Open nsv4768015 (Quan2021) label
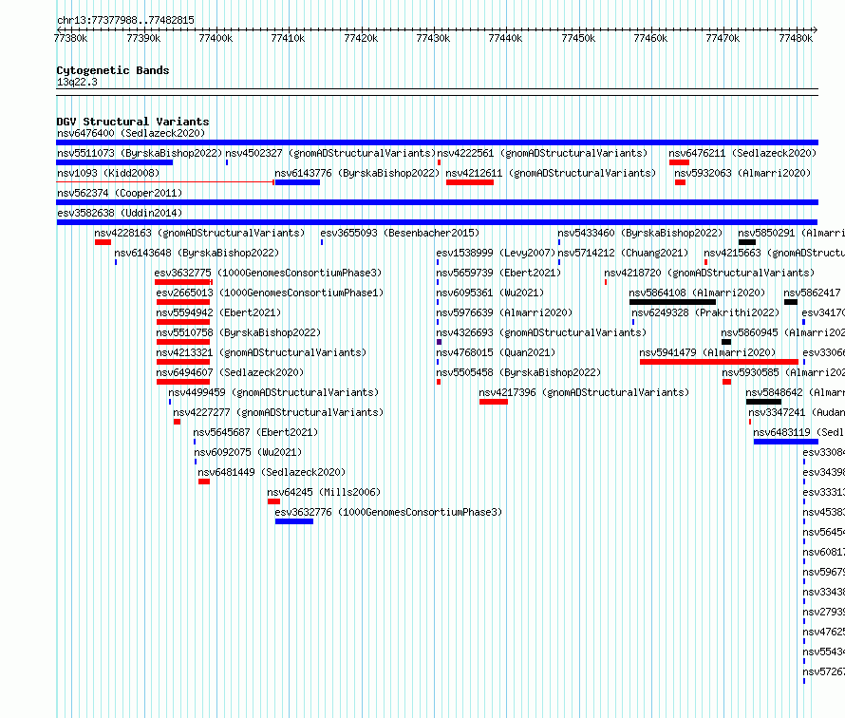Screen dimensions: 845x718 click(x=496, y=352)
